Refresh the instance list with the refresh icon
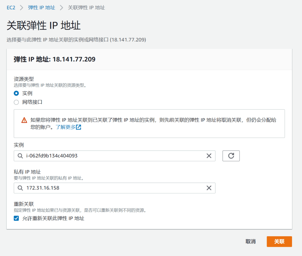Screen dimensions: 302x256 pyautogui.click(x=231, y=156)
